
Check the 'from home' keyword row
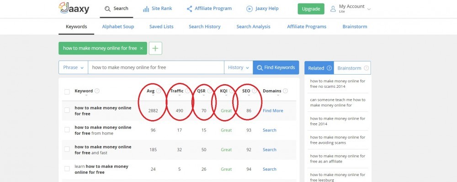pos(67,130)
